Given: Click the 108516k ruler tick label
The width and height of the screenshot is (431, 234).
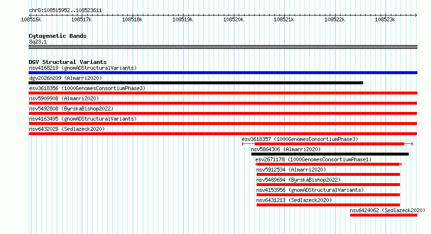Looking at the screenshot, I should click(31, 19).
